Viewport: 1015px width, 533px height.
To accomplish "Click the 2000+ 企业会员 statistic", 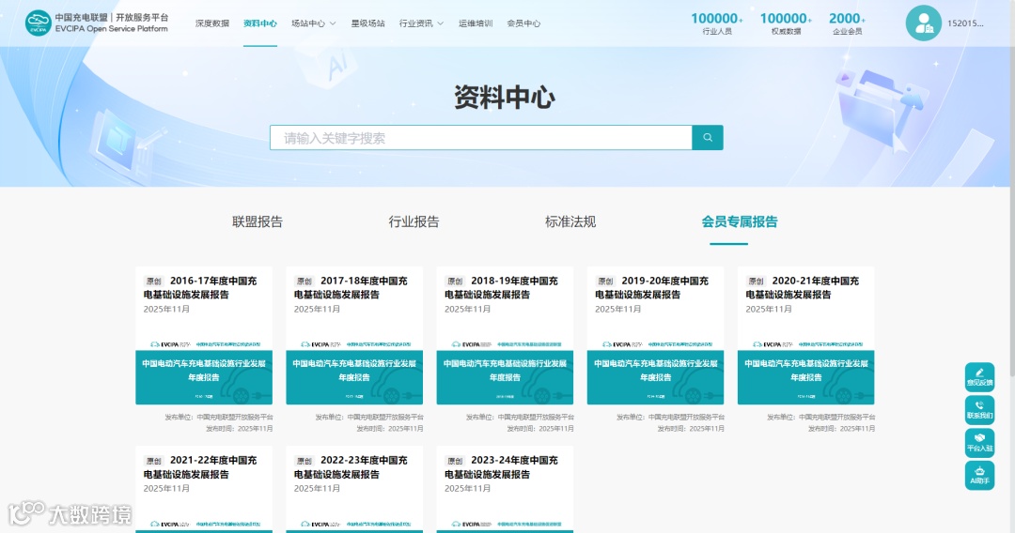I will click(x=847, y=23).
